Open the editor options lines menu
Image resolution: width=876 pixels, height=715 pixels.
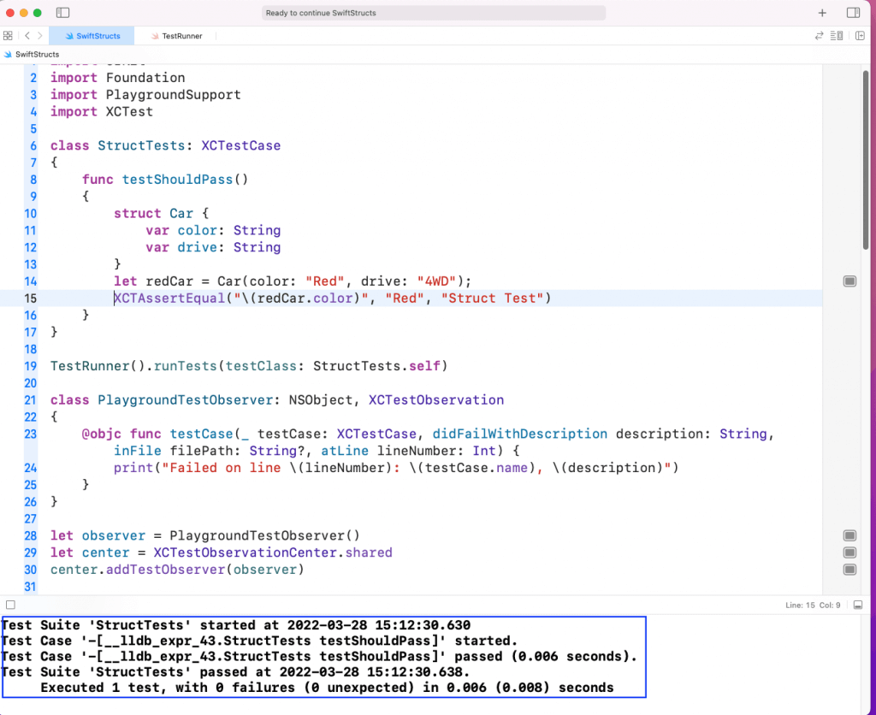[838, 36]
